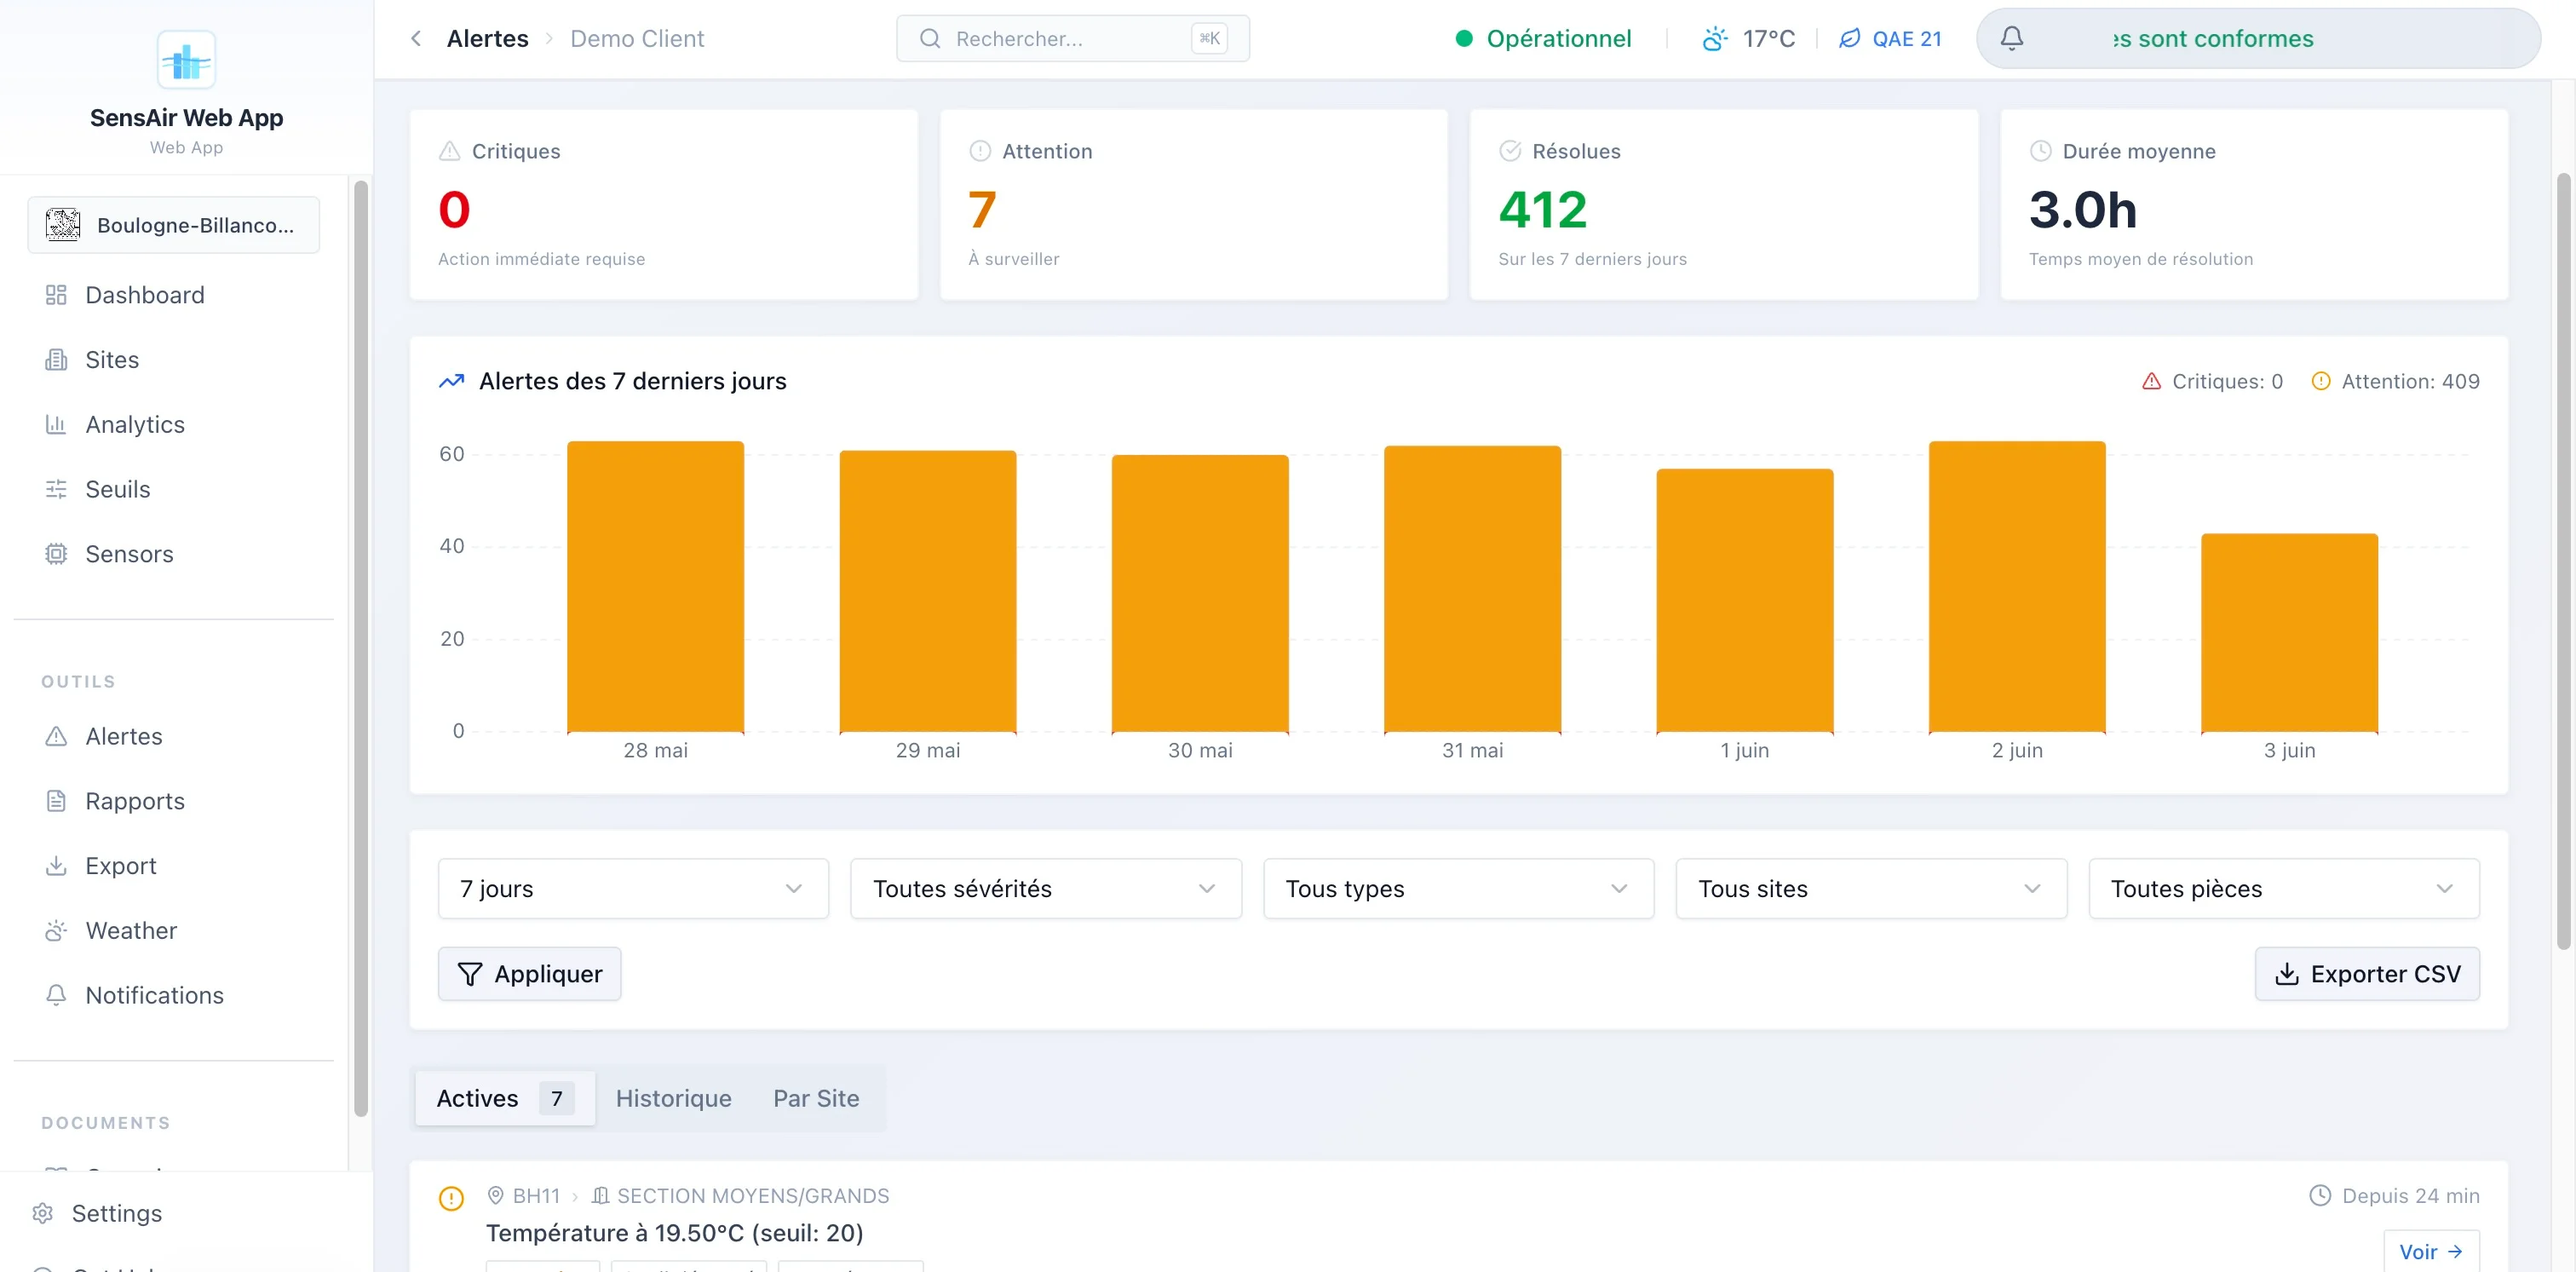Click the 3 juin chart bar
This screenshot has width=2576, height=1272.
coord(2289,633)
